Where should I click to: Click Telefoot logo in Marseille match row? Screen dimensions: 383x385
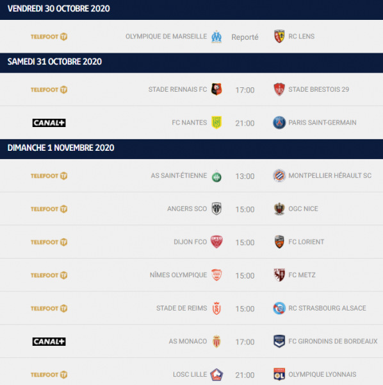click(49, 37)
